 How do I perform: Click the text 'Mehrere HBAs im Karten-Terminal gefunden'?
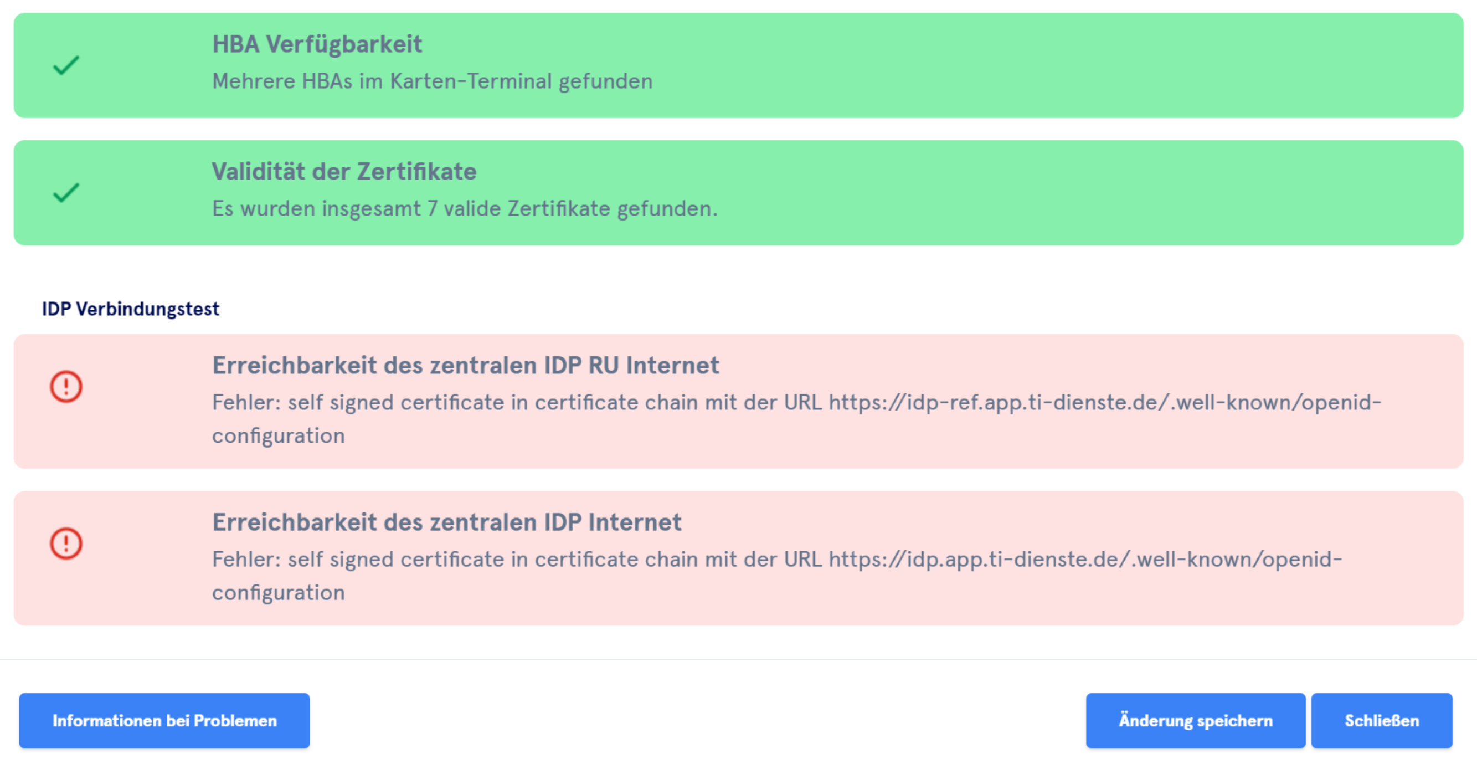433,81
